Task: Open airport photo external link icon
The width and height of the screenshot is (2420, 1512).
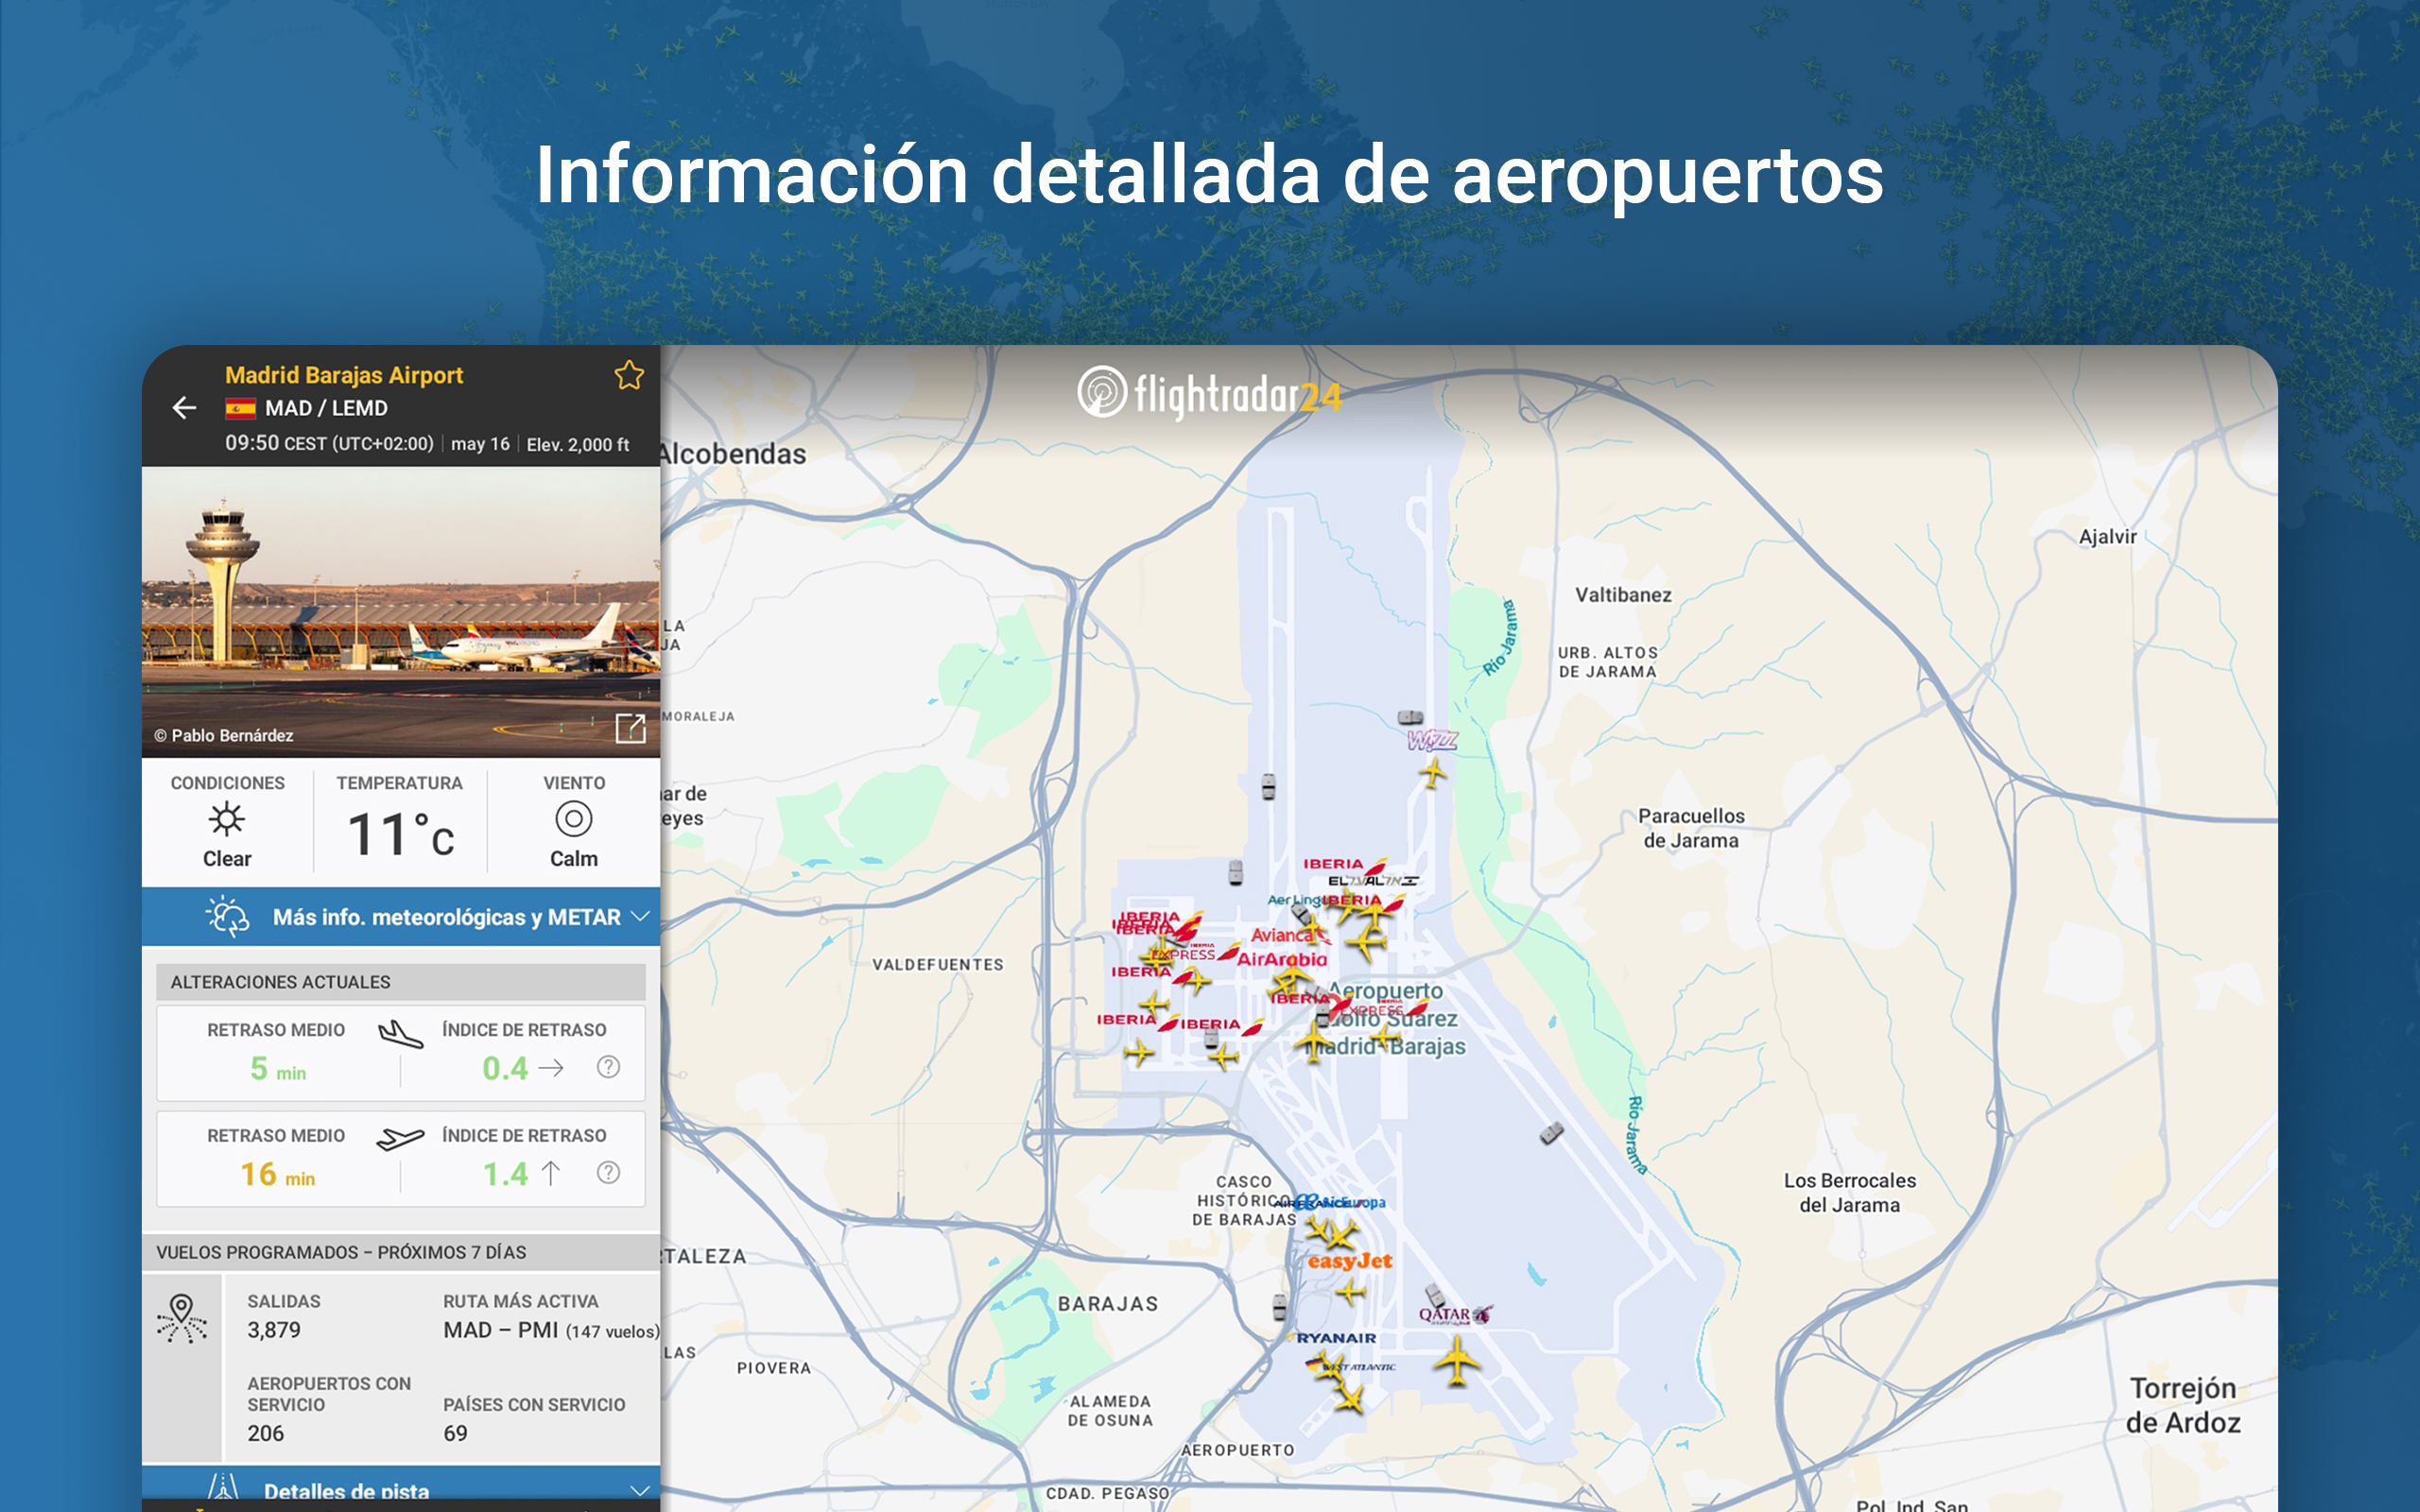Action: (630, 728)
